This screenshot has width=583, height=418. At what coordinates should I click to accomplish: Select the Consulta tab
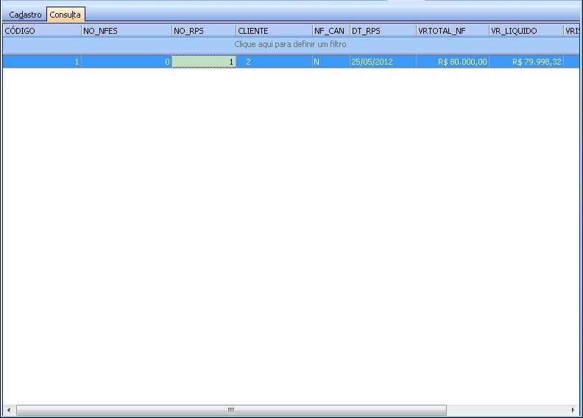[x=66, y=15]
